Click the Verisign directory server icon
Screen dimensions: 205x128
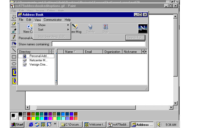pos(24,65)
